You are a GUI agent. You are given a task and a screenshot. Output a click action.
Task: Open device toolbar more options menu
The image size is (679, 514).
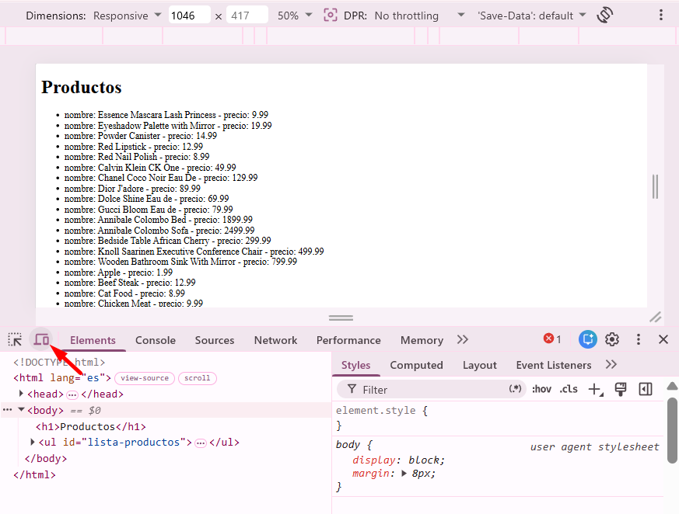pos(661,15)
